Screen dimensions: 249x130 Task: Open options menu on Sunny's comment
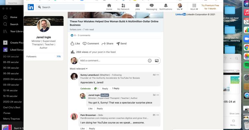[158, 75]
